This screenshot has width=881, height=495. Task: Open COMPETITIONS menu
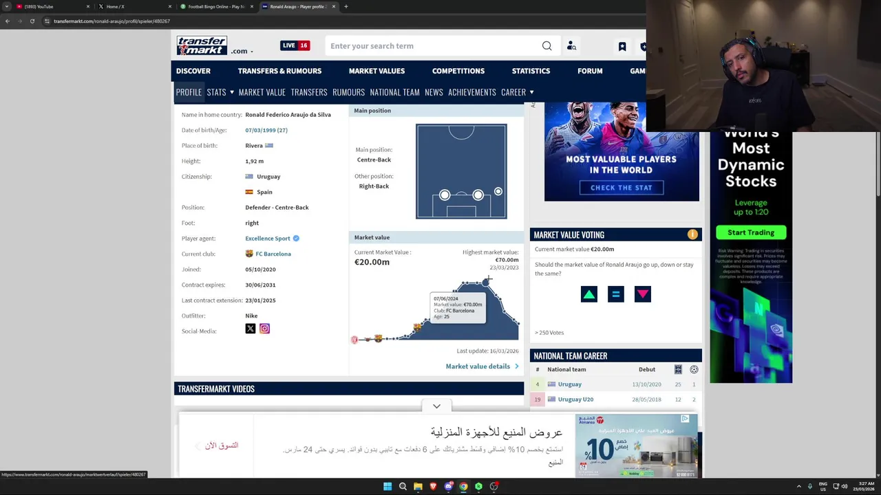[458, 71]
